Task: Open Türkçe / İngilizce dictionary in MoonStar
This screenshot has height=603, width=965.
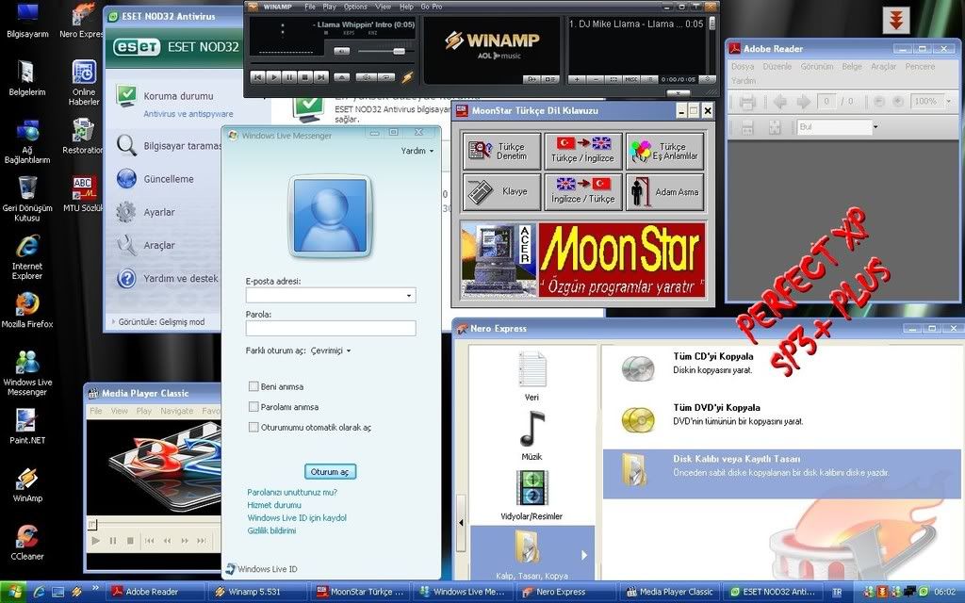Action: (582, 152)
